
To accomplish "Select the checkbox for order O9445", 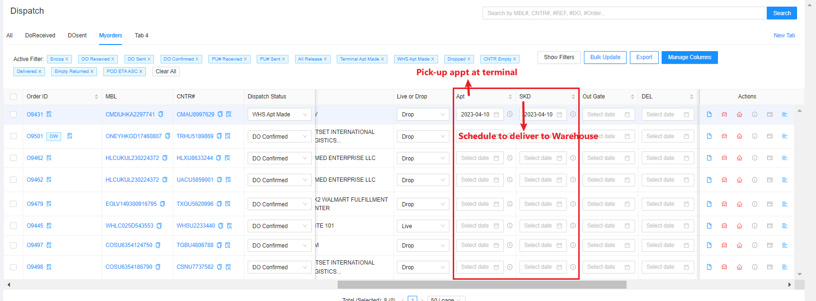I will tap(13, 226).
